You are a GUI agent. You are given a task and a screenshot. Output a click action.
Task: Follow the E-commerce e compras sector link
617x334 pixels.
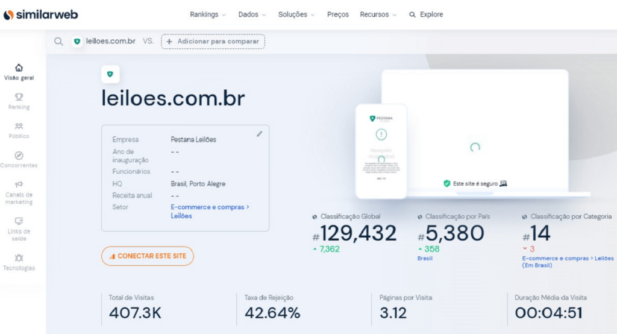pos(207,207)
